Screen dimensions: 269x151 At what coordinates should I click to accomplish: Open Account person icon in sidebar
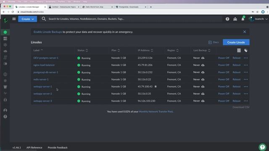[5, 110]
